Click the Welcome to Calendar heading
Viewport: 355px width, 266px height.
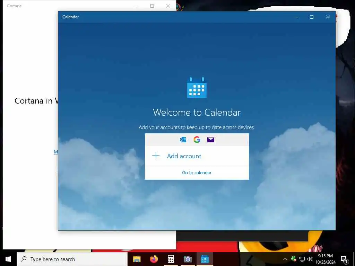tap(197, 113)
